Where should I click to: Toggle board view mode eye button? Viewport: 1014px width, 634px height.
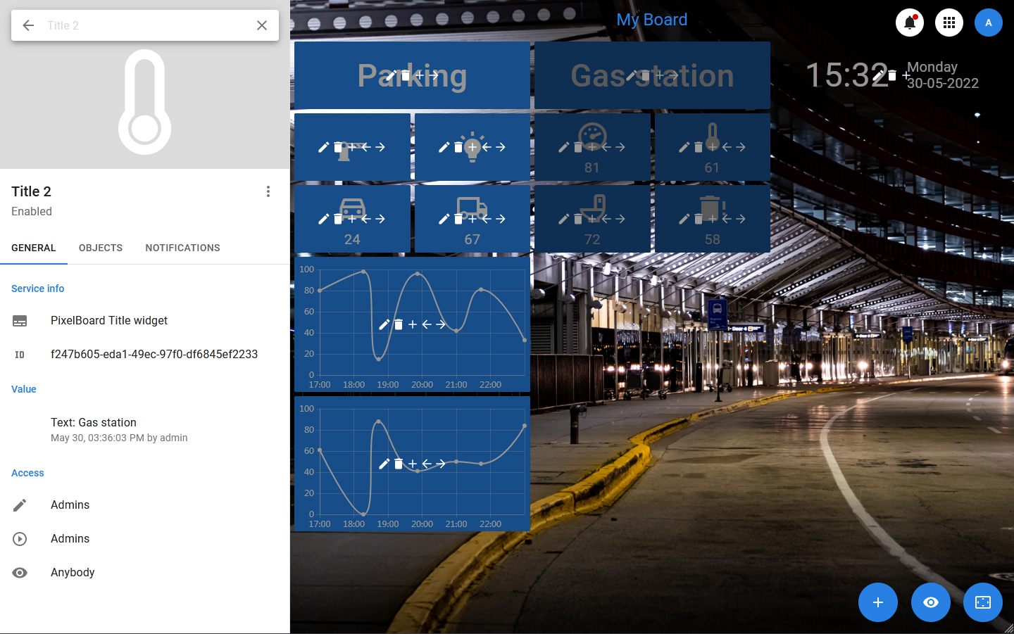[x=930, y=602]
